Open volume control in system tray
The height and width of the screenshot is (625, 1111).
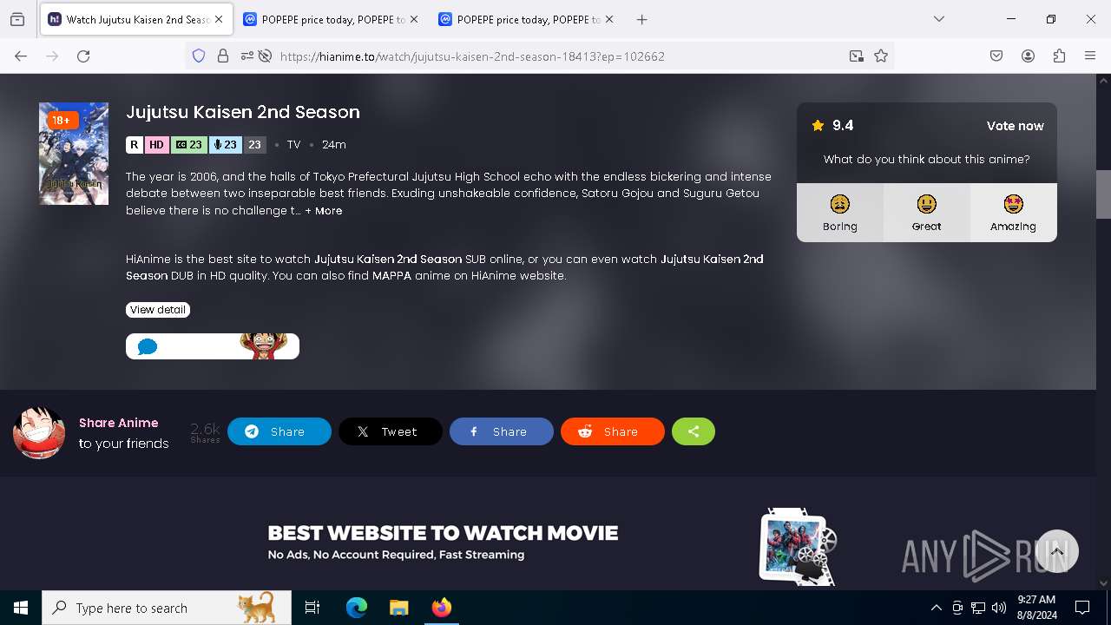point(999,608)
